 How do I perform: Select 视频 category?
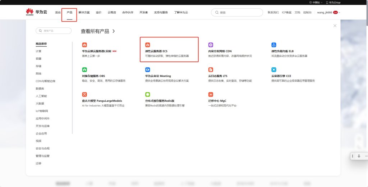click(38, 141)
